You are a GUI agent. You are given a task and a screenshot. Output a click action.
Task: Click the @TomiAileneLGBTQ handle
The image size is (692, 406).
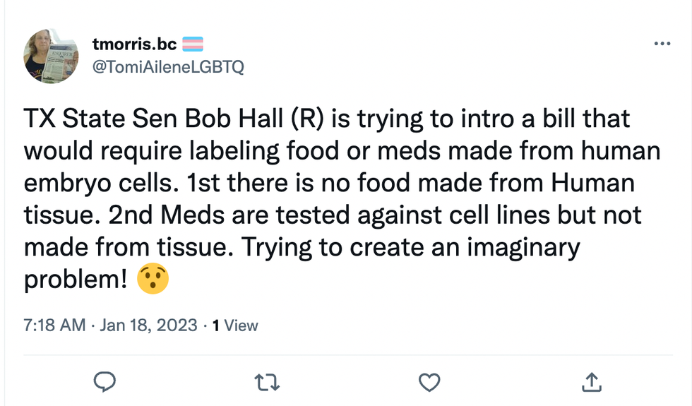(x=168, y=67)
